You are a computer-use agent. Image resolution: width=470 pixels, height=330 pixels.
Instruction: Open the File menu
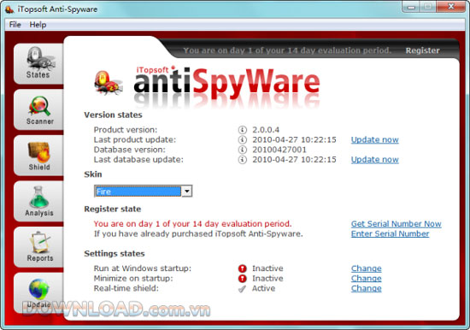[15, 25]
